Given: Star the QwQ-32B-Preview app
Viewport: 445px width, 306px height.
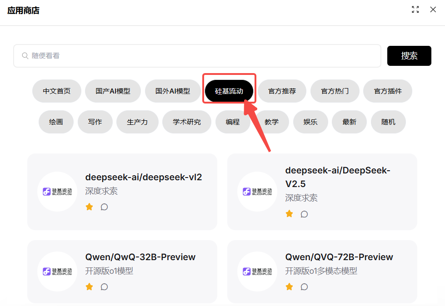Looking at the screenshot, I should point(90,287).
